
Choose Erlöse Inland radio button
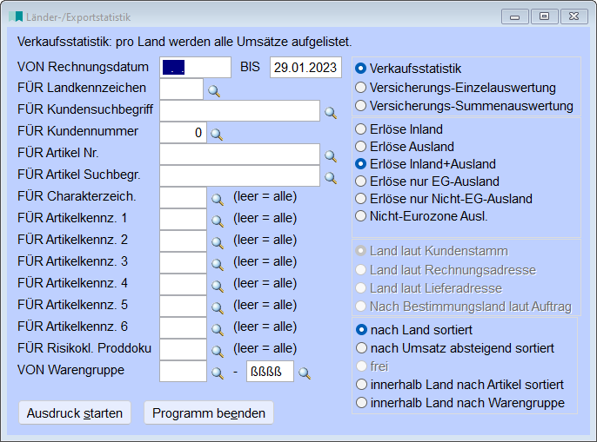pyautogui.click(x=399, y=129)
